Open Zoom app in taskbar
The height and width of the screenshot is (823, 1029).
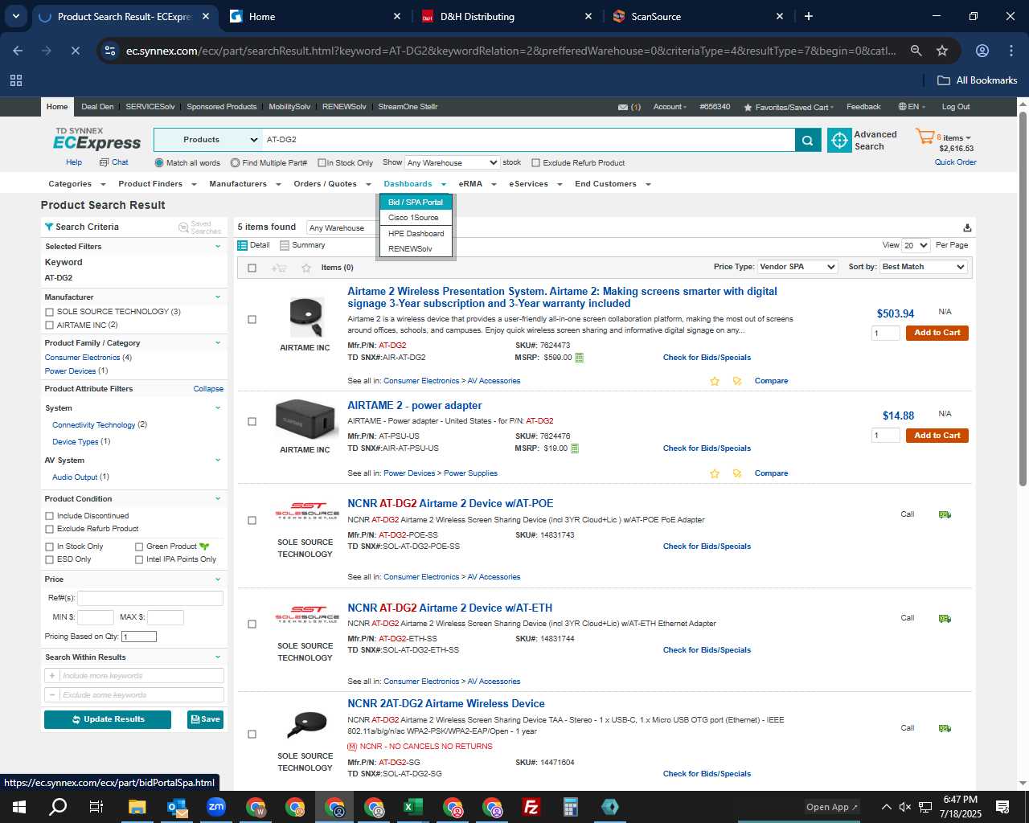(x=216, y=807)
